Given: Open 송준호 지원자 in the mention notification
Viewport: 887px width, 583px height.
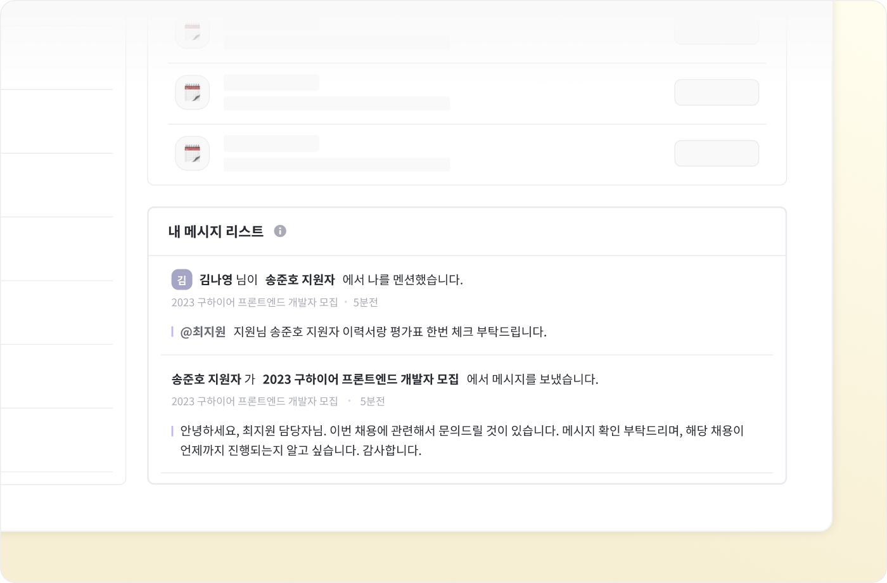Looking at the screenshot, I should 300,279.
